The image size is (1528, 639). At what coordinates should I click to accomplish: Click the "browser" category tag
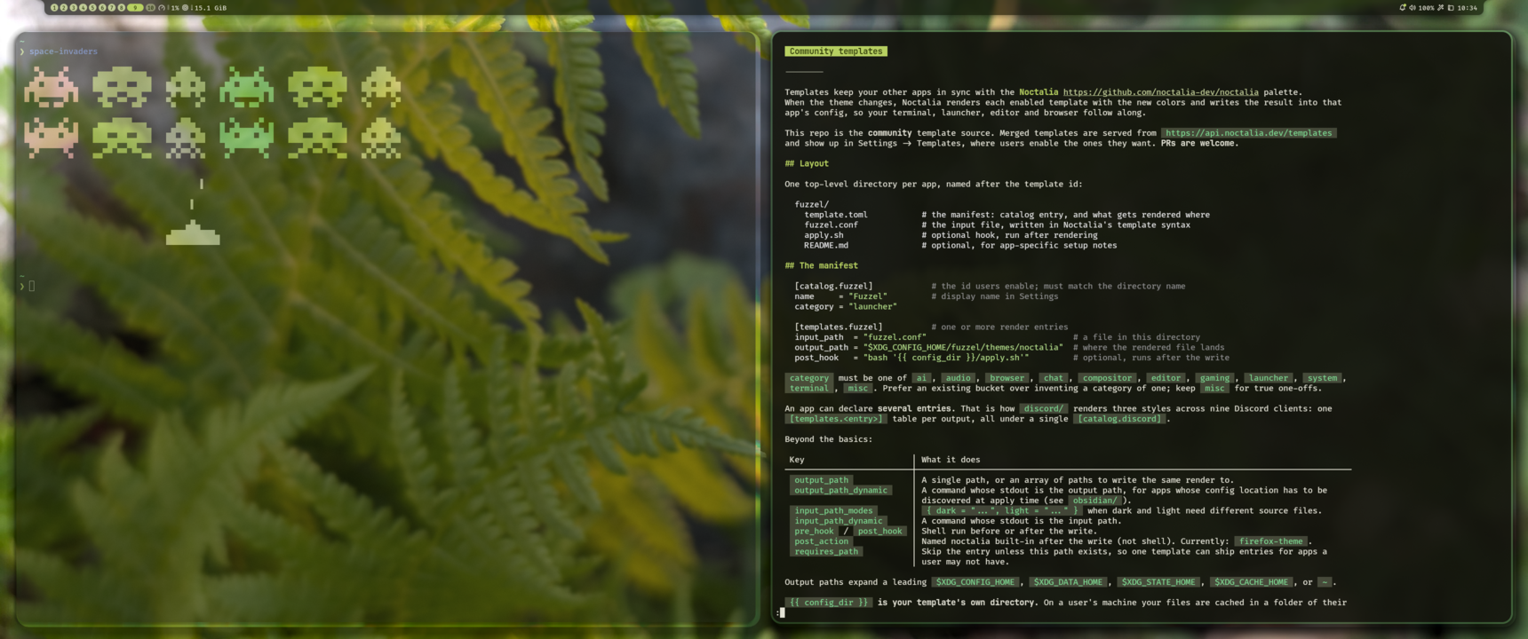tap(1007, 378)
